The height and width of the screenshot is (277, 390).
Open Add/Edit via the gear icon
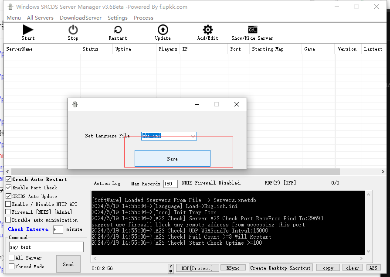pyautogui.click(x=208, y=30)
